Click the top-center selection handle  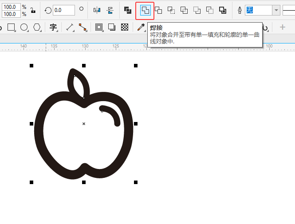coord(84,66)
